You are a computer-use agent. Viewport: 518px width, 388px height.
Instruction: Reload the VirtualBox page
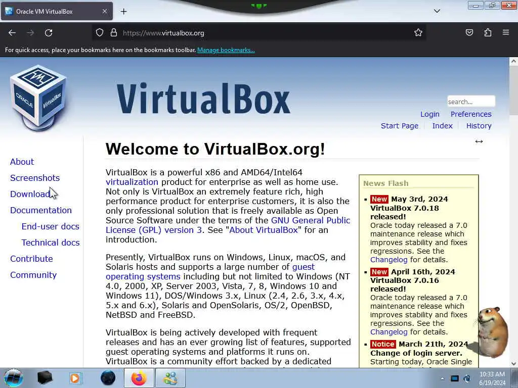point(49,33)
